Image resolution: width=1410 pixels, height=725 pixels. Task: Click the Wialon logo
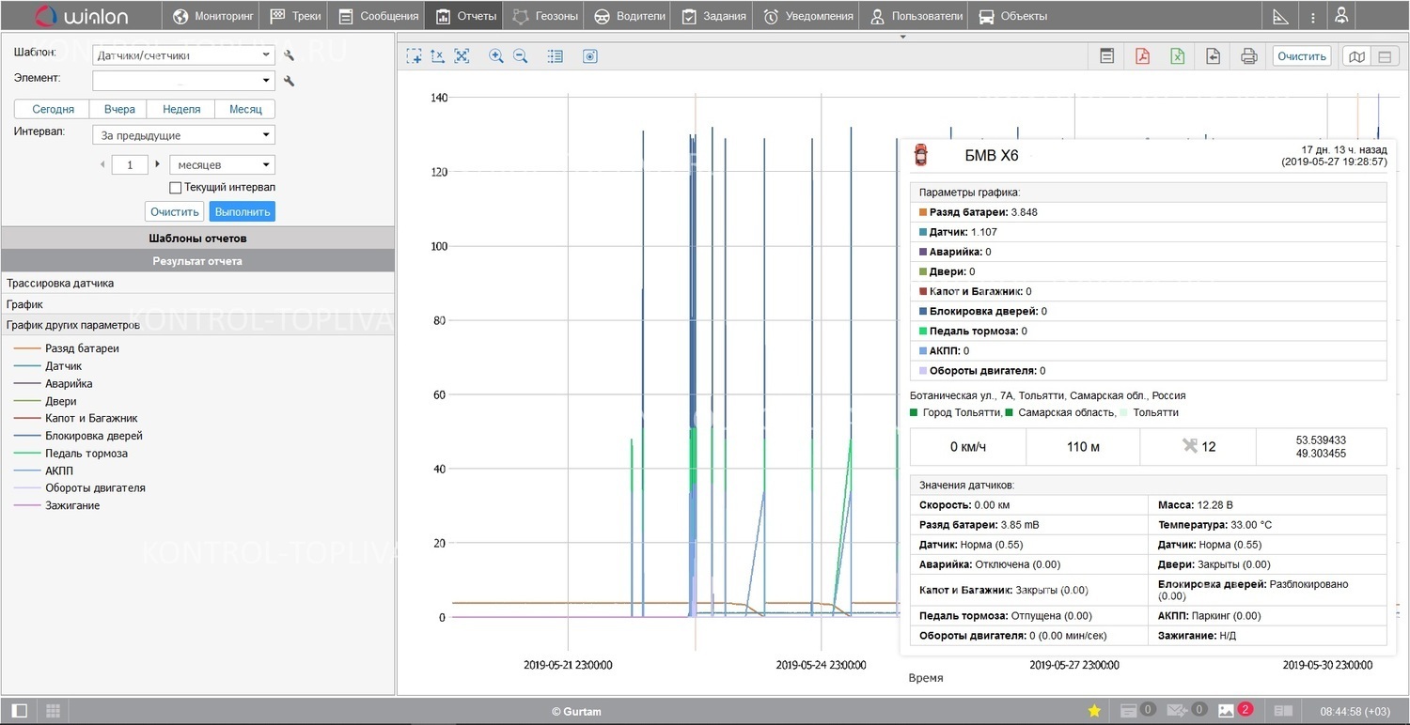point(81,16)
